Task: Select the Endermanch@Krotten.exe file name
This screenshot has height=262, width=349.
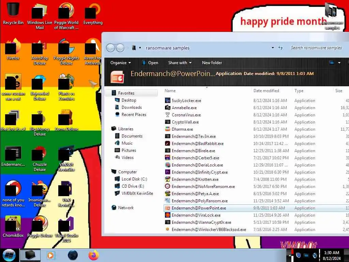Action: (x=195, y=179)
